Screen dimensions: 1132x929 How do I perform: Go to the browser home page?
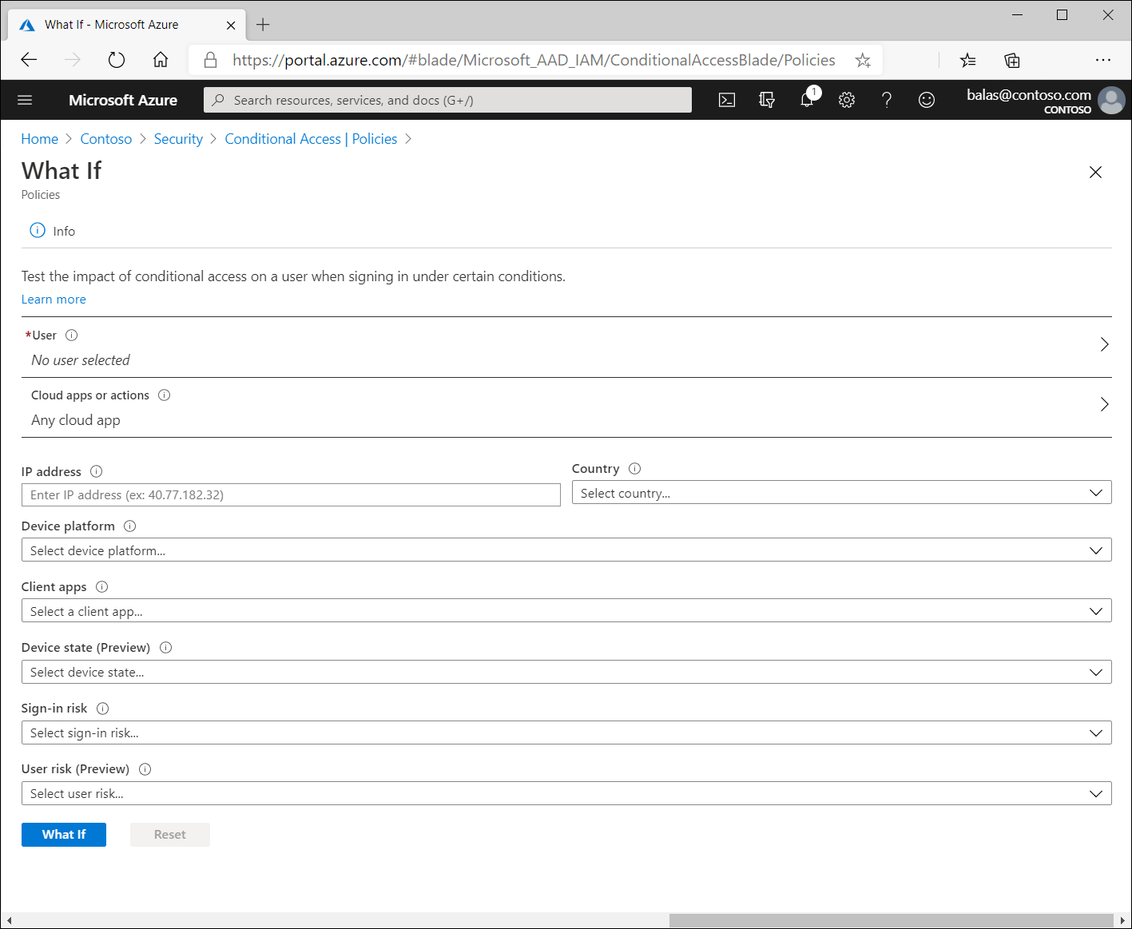161,60
